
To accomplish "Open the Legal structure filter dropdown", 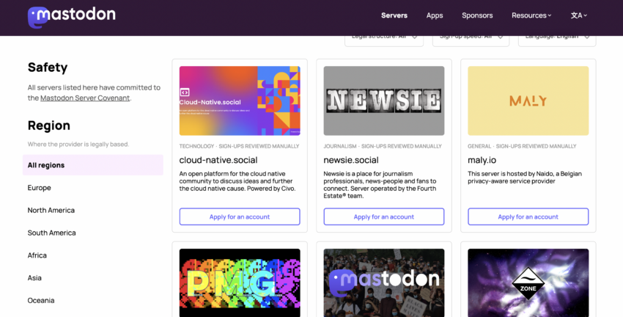I will click(x=384, y=41).
